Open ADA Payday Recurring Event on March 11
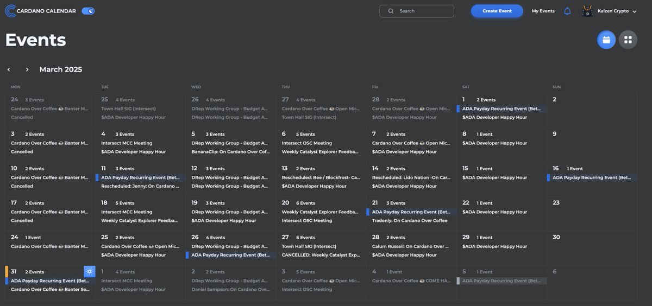The width and height of the screenshot is (652, 306). click(141, 177)
